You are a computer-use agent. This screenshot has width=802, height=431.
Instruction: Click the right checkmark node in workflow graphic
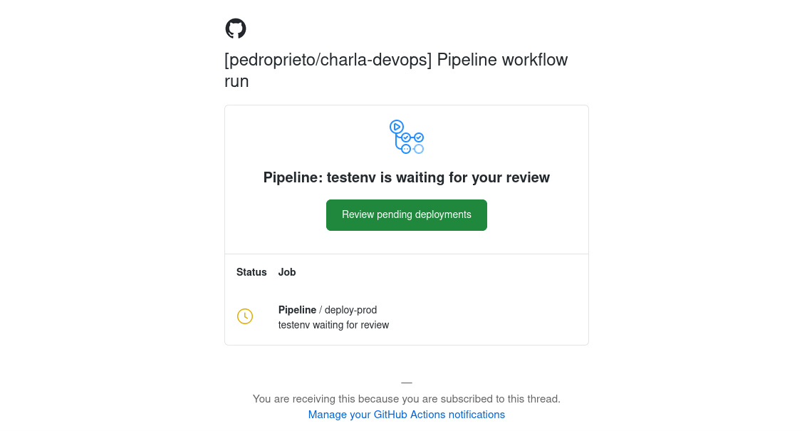tap(419, 137)
